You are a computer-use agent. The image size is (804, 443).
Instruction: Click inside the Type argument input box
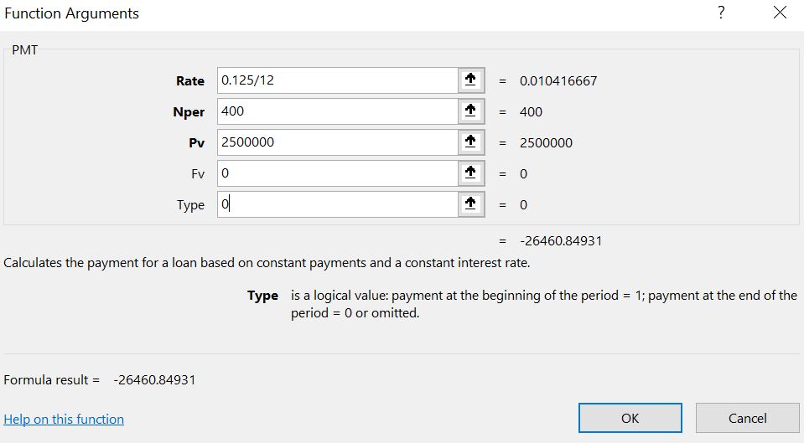(x=337, y=204)
